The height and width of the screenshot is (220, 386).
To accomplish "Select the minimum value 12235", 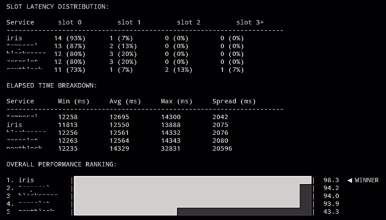I will [x=68, y=149].
